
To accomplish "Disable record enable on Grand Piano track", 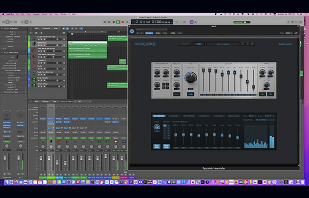I will (x=44, y=45).
